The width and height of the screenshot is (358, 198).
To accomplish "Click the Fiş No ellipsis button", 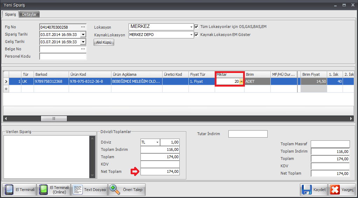I will (x=83, y=27).
